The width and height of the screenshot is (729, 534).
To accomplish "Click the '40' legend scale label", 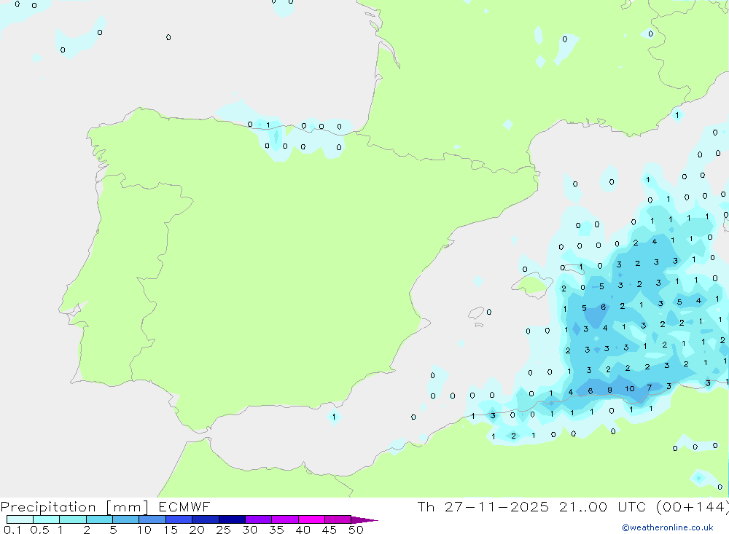I will [303, 530].
